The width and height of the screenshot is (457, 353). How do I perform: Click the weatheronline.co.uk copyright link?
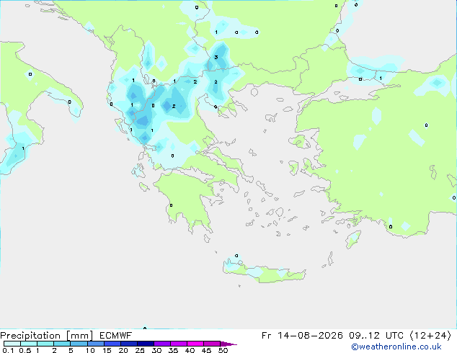396,347
